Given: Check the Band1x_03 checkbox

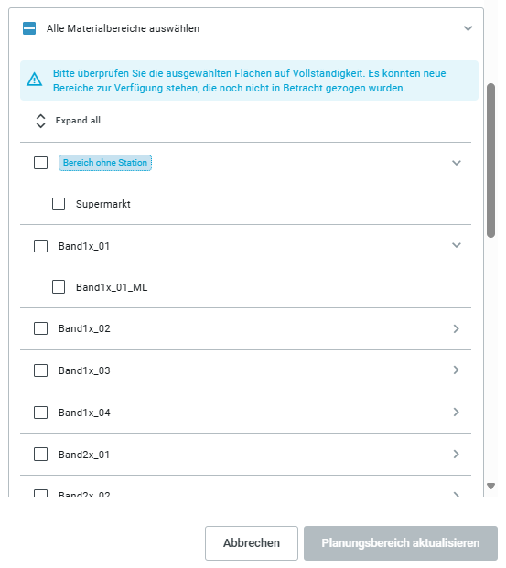Looking at the screenshot, I should 40,370.
